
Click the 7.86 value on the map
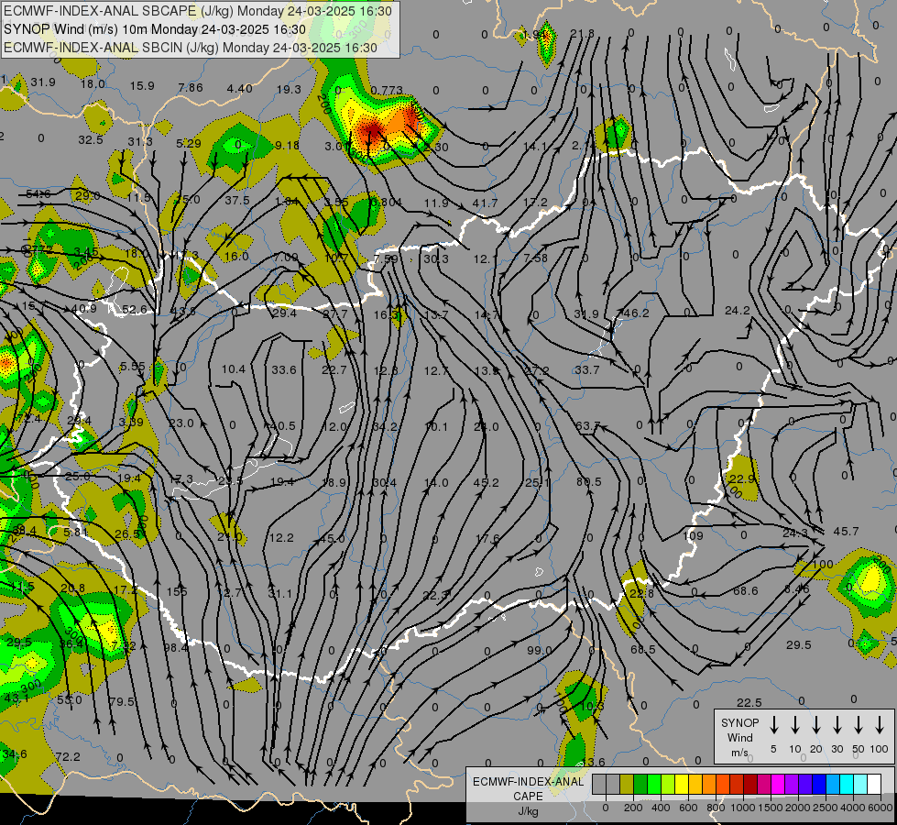[x=191, y=87]
